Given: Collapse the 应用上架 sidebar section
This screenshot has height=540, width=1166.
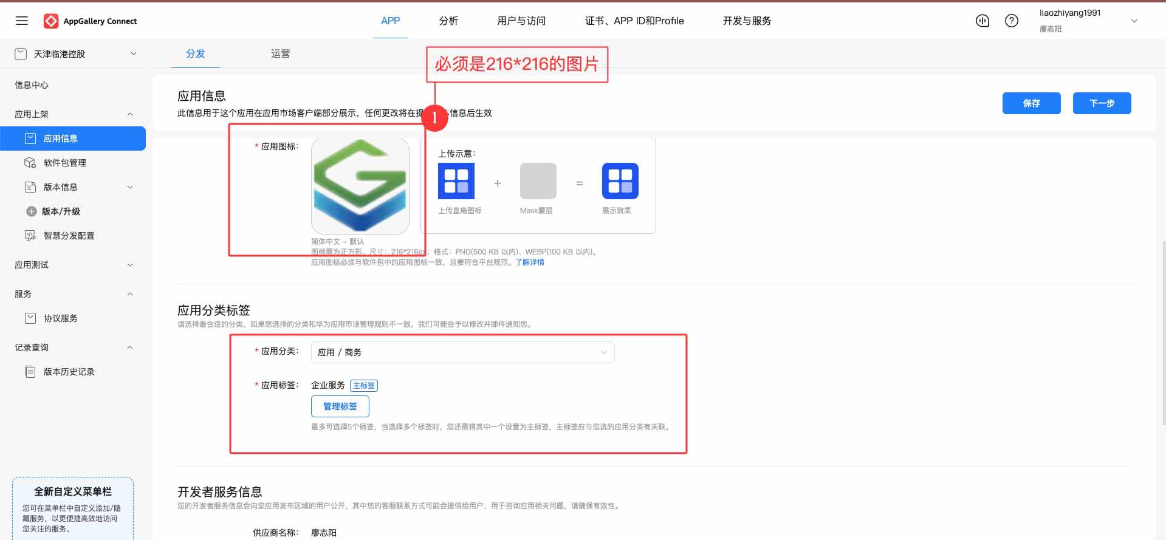Looking at the screenshot, I should click(x=129, y=114).
